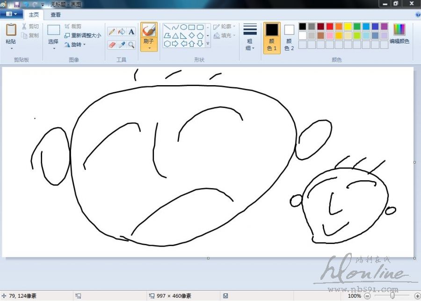Select the Pencil tool

[112, 32]
